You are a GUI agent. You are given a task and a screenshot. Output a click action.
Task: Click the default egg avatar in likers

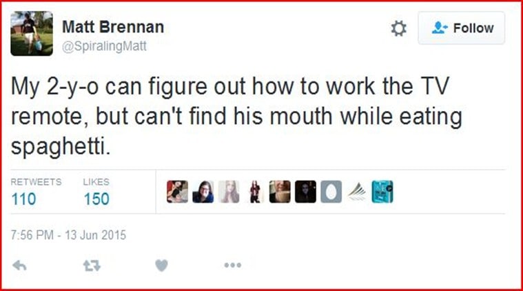coord(331,192)
